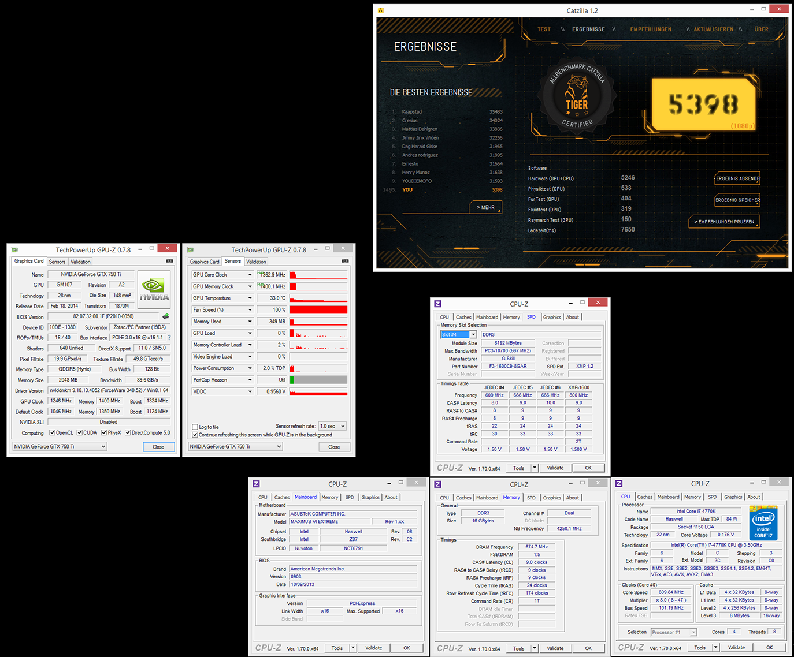Image resolution: width=794 pixels, height=657 pixels.
Task: Open the Memory Used sensor dropdown
Action: tap(250, 322)
